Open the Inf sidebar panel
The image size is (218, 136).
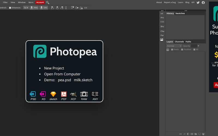click(x=162, y=14)
